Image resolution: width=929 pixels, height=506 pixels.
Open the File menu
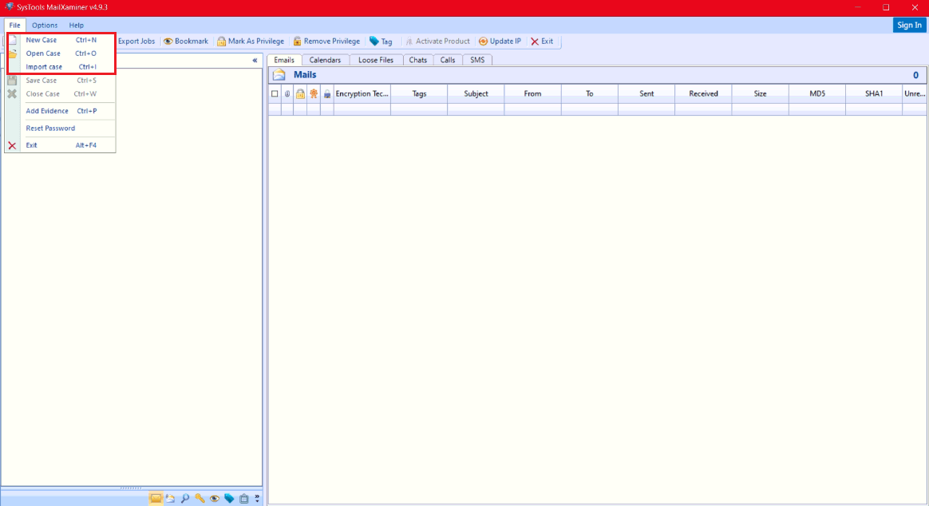[x=14, y=26]
